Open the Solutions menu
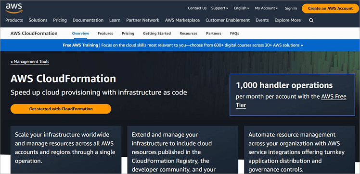The image size is (360, 174). pos(38,20)
